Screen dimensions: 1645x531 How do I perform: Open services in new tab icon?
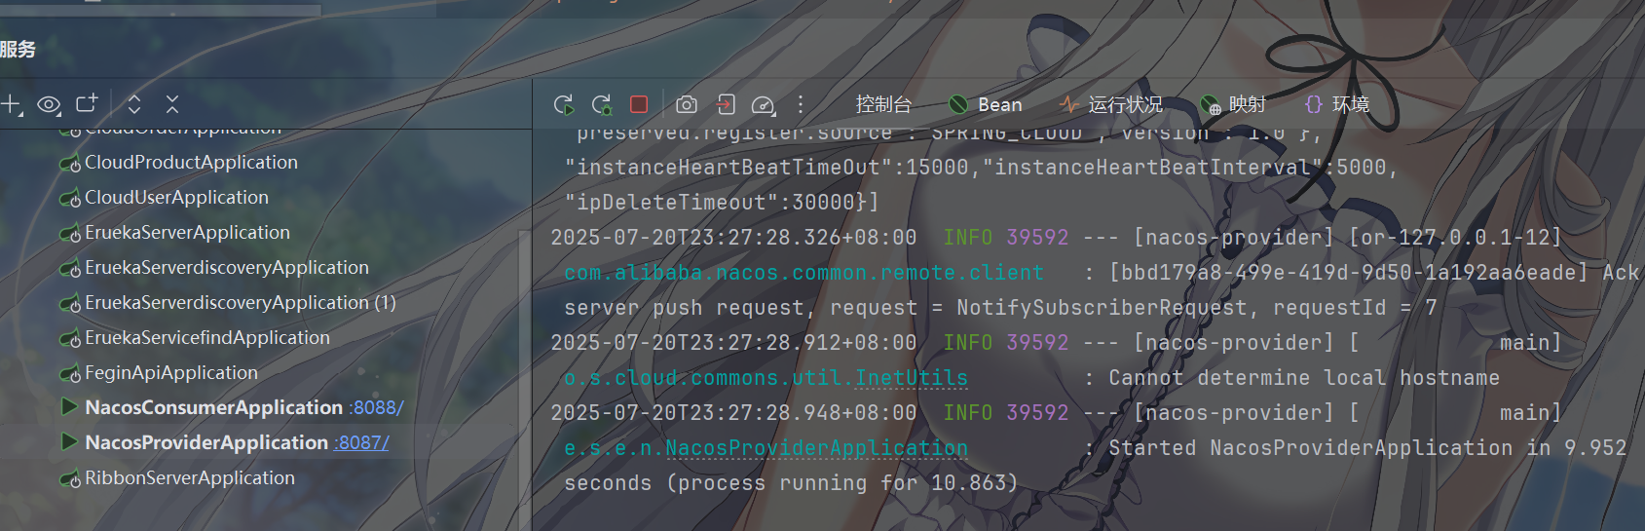pyautogui.click(x=88, y=103)
